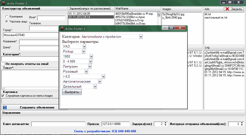Click the Название input field
Viewport: 246px width, 135px height.
click(x=39, y=42)
